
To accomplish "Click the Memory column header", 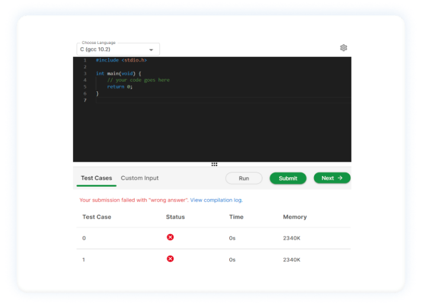I will [x=295, y=217].
